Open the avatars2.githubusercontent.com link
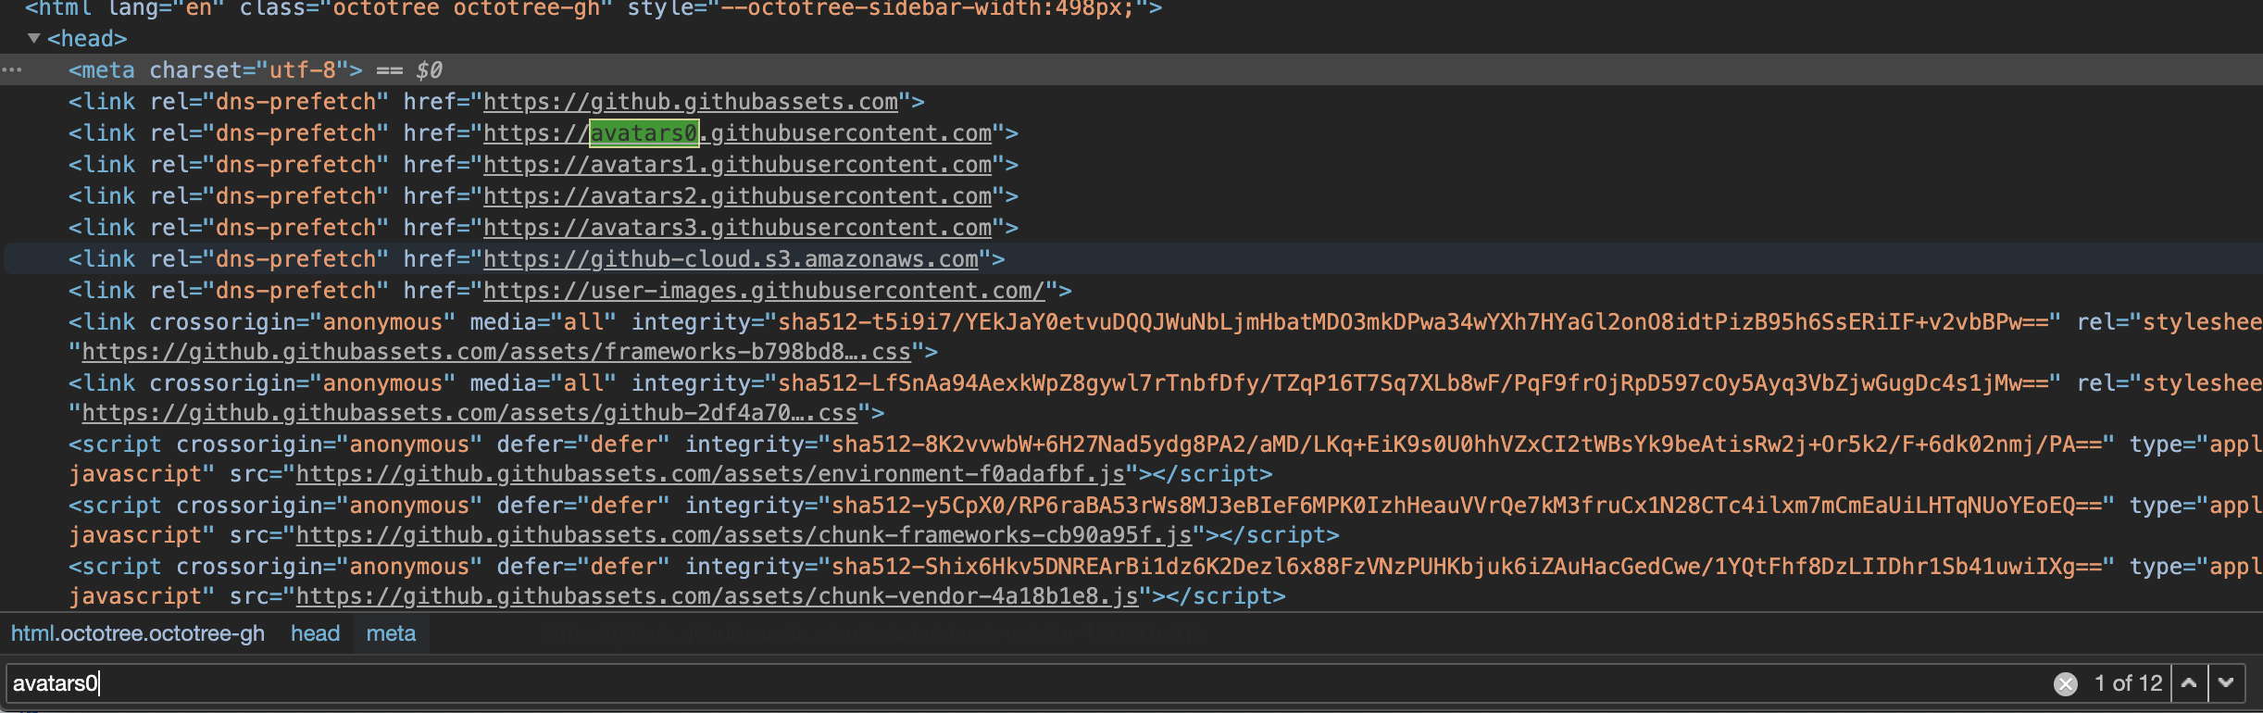The width and height of the screenshot is (2263, 713). pos(737,196)
